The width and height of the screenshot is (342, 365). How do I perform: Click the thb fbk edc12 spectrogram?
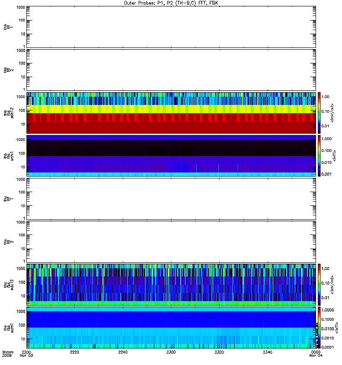[x=171, y=113]
